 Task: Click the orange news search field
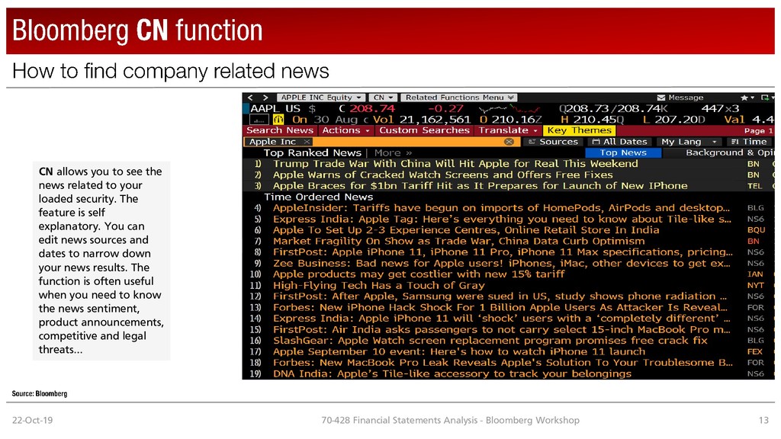pyautogui.click(x=381, y=142)
